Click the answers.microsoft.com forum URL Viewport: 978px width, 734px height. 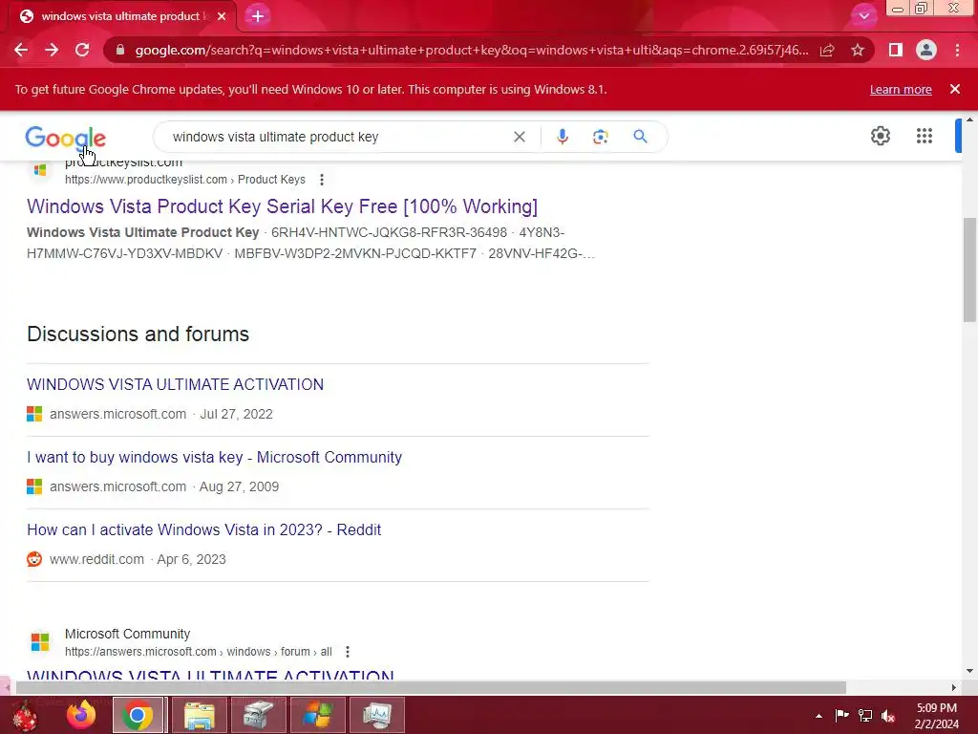(199, 652)
